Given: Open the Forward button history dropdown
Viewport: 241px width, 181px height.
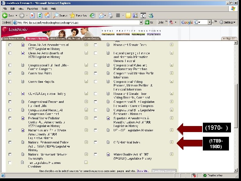Looking at the screenshot, I should pos(27,15).
